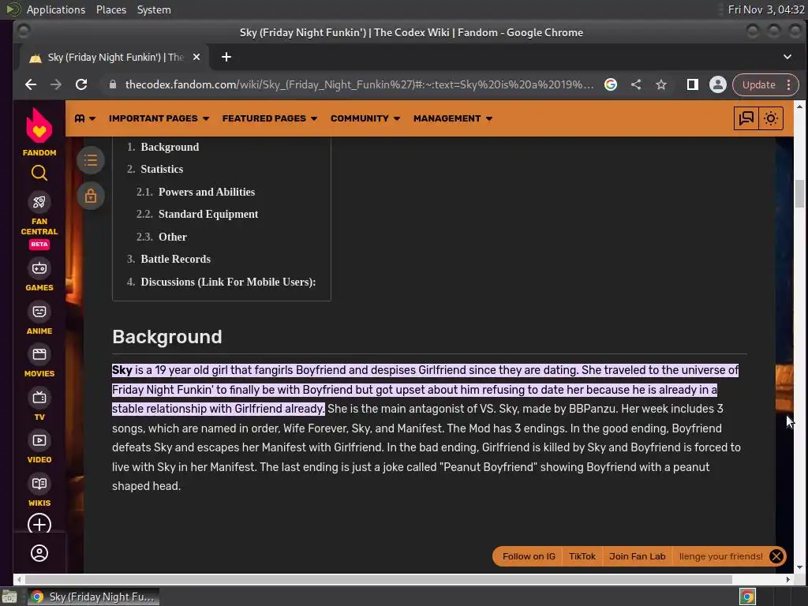808x606 pixels.
Task: Select the Chrome window taskbar entry
Action: 93,597
